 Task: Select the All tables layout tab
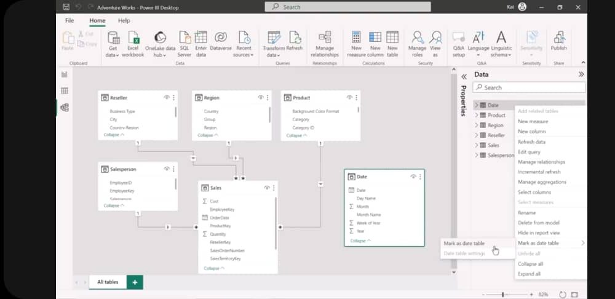(x=108, y=282)
